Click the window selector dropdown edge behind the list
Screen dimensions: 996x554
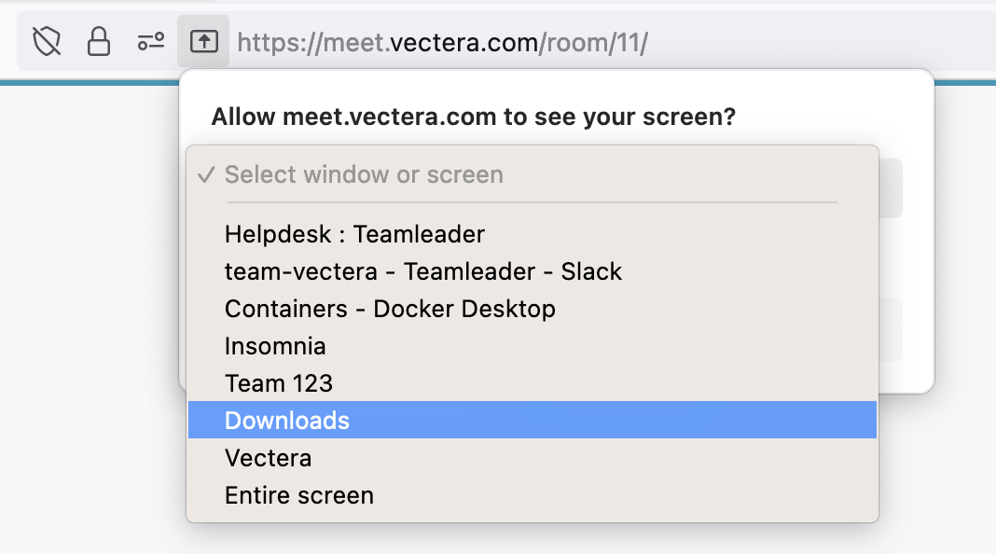tap(891, 188)
